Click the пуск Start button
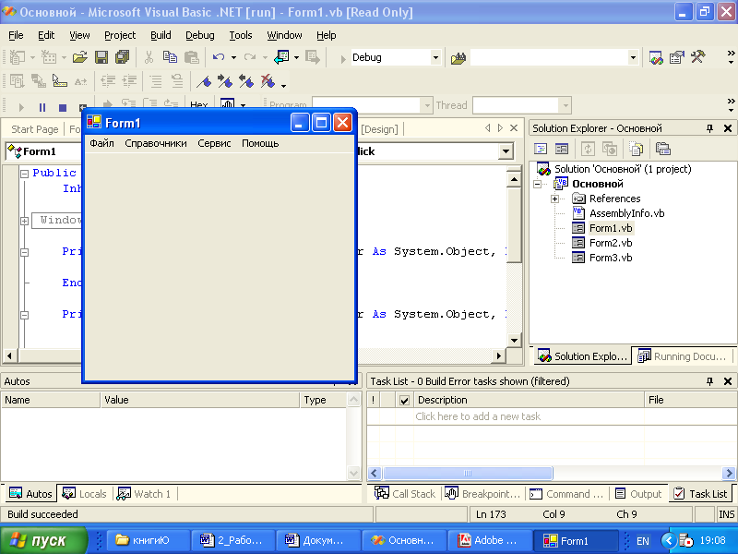This screenshot has height=554, width=738. coord(43,540)
